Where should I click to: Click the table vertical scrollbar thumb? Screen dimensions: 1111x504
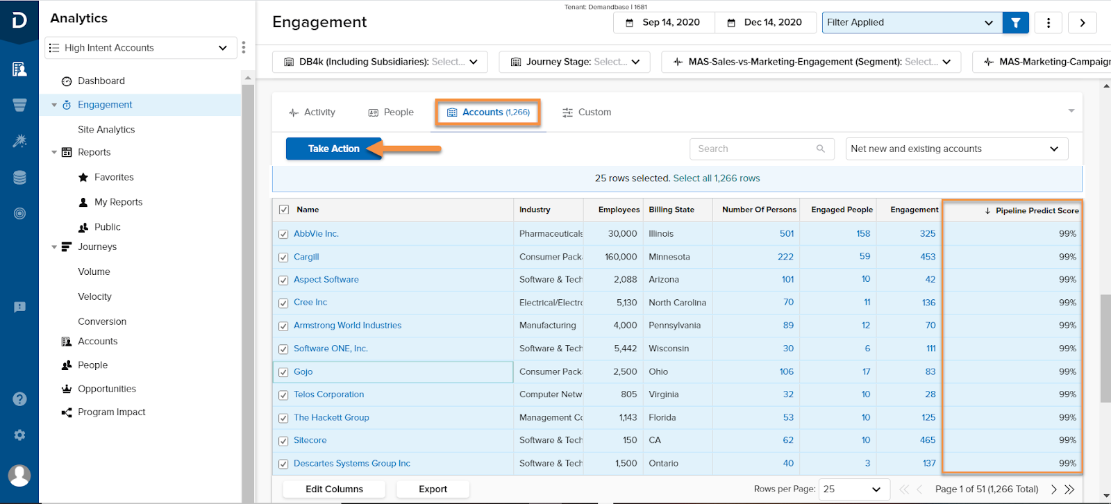[1105, 348]
